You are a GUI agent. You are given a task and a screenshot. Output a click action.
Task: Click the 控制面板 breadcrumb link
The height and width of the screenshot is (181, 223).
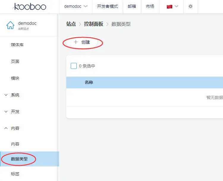click(94, 24)
